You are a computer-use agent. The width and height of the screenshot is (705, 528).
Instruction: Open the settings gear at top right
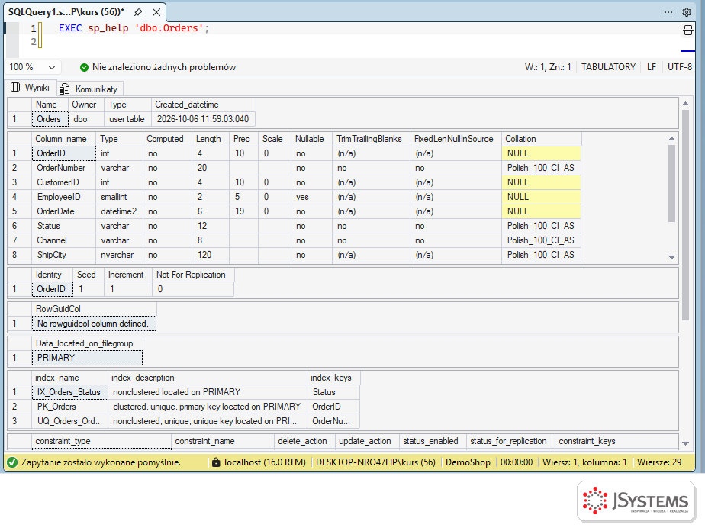[x=687, y=12]
